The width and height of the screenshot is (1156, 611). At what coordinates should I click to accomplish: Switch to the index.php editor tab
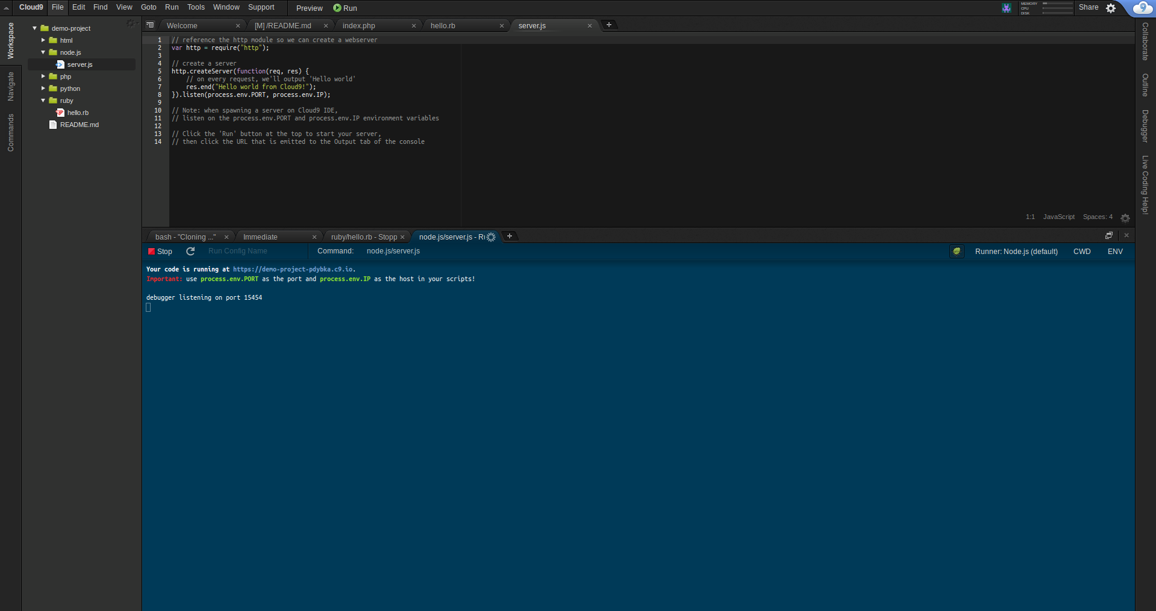point(359,26)
